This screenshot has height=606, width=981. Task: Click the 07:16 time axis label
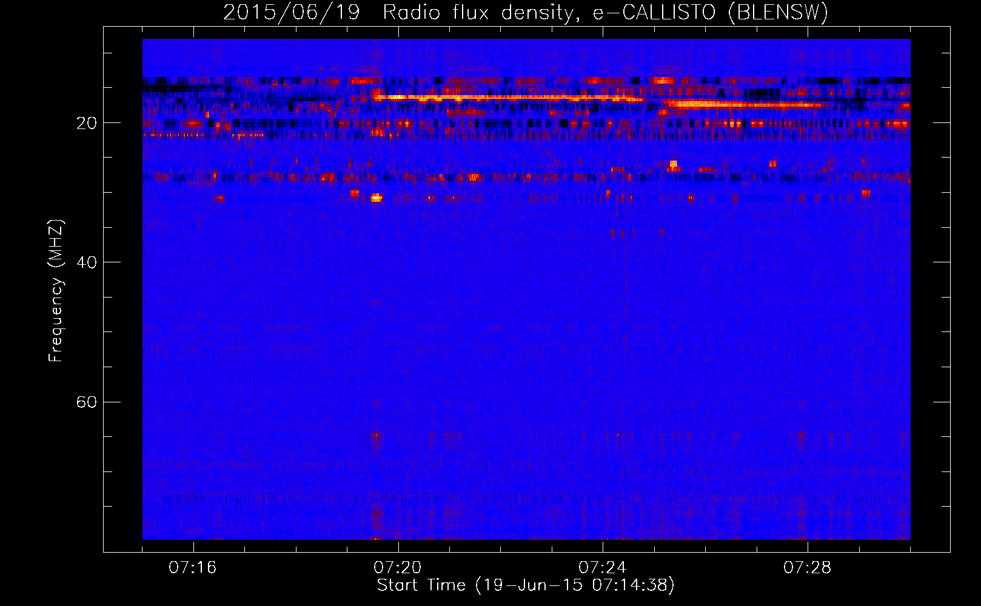click(193, 568)
